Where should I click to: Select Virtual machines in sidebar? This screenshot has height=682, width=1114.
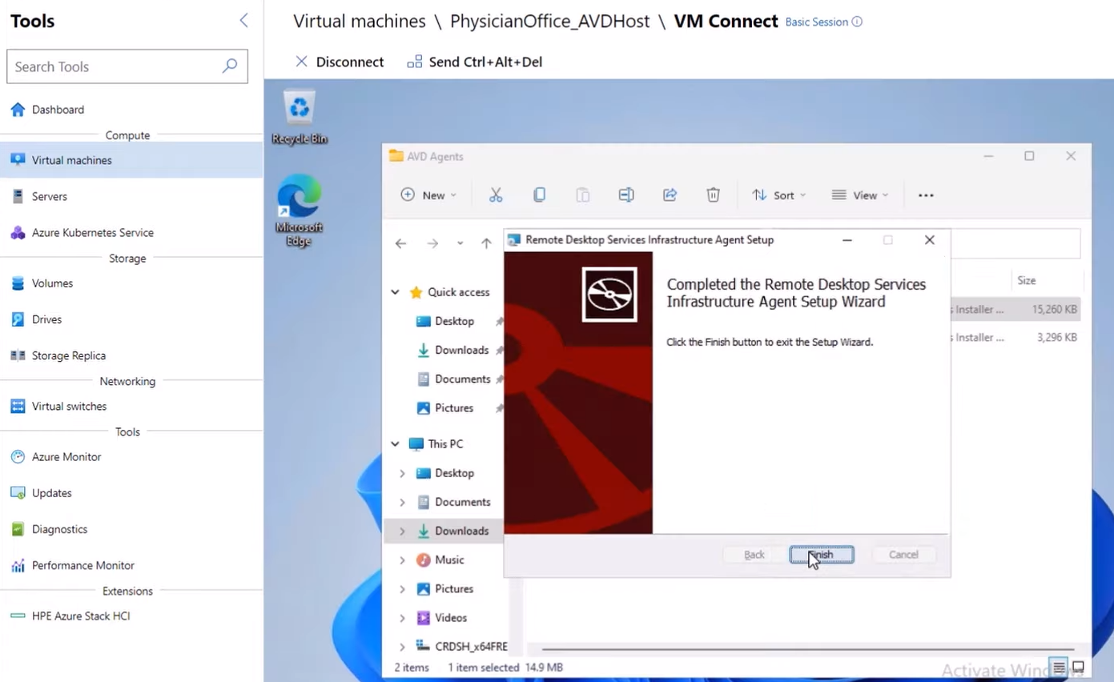pos(131,160)
